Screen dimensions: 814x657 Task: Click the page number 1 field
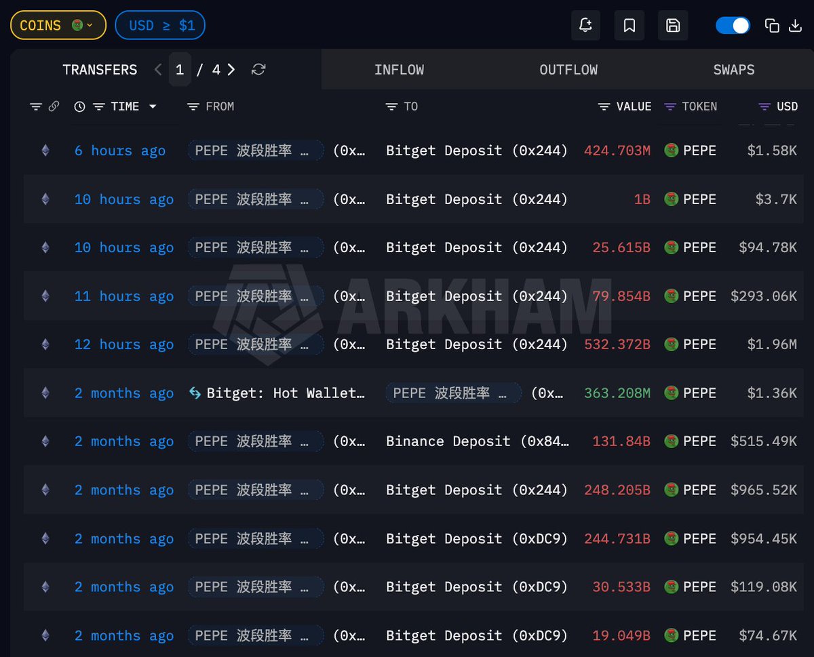(x=180, y=70)
